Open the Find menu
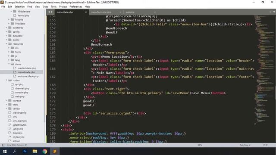This screenshot has height=155, width=276. click(x=30, y=7)
